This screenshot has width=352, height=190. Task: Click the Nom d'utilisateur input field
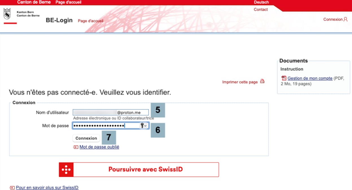[110, 112]
